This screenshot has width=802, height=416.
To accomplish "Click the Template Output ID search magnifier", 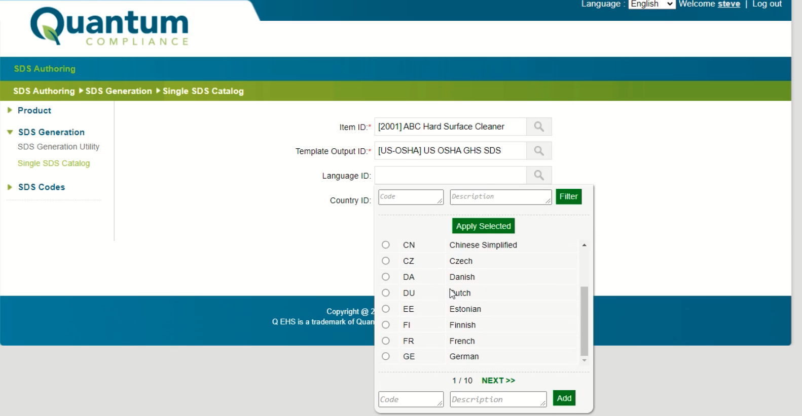I will pos(539,151).
